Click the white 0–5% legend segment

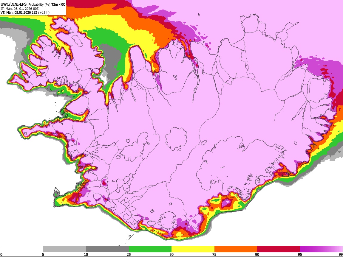coord(22,249)
